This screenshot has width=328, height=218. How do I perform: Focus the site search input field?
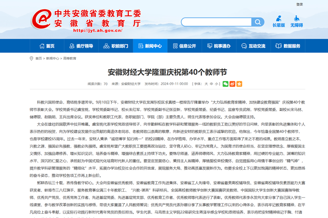click(x=216, y=22)
